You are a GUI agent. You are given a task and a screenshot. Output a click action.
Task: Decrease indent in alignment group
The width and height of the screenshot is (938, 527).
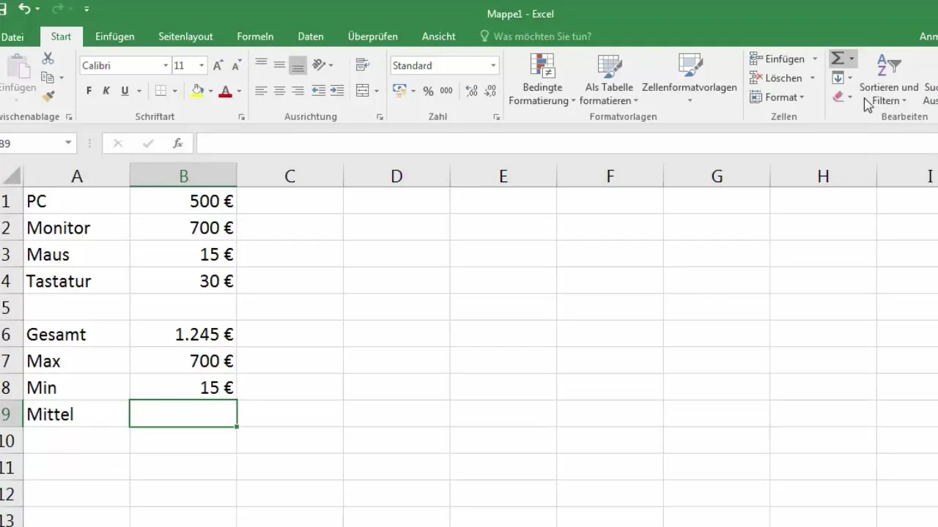click(x=319, y=91)
